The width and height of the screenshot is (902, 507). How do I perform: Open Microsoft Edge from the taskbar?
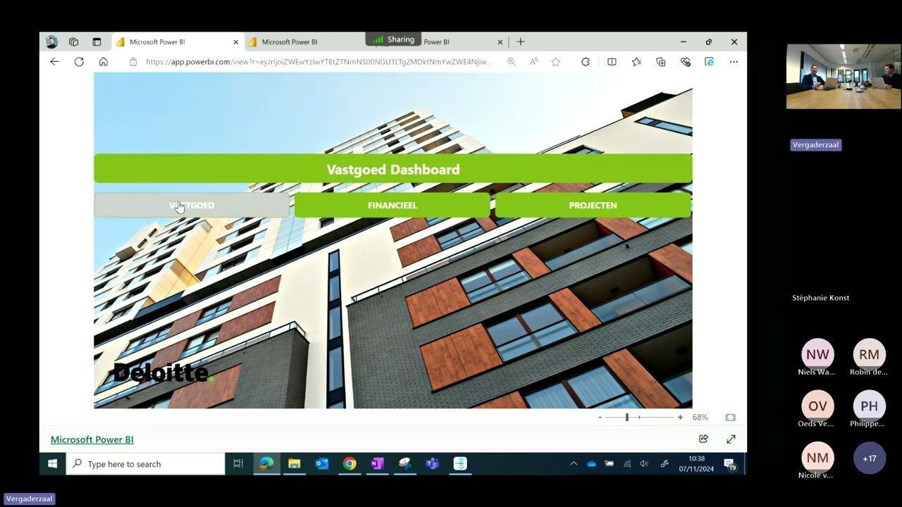pyautogui.click(x=266, y=463)
